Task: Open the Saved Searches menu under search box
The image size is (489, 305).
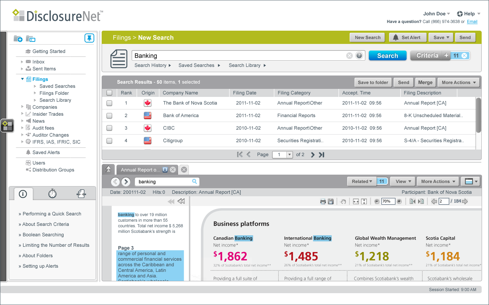Action: click(199, 65)
